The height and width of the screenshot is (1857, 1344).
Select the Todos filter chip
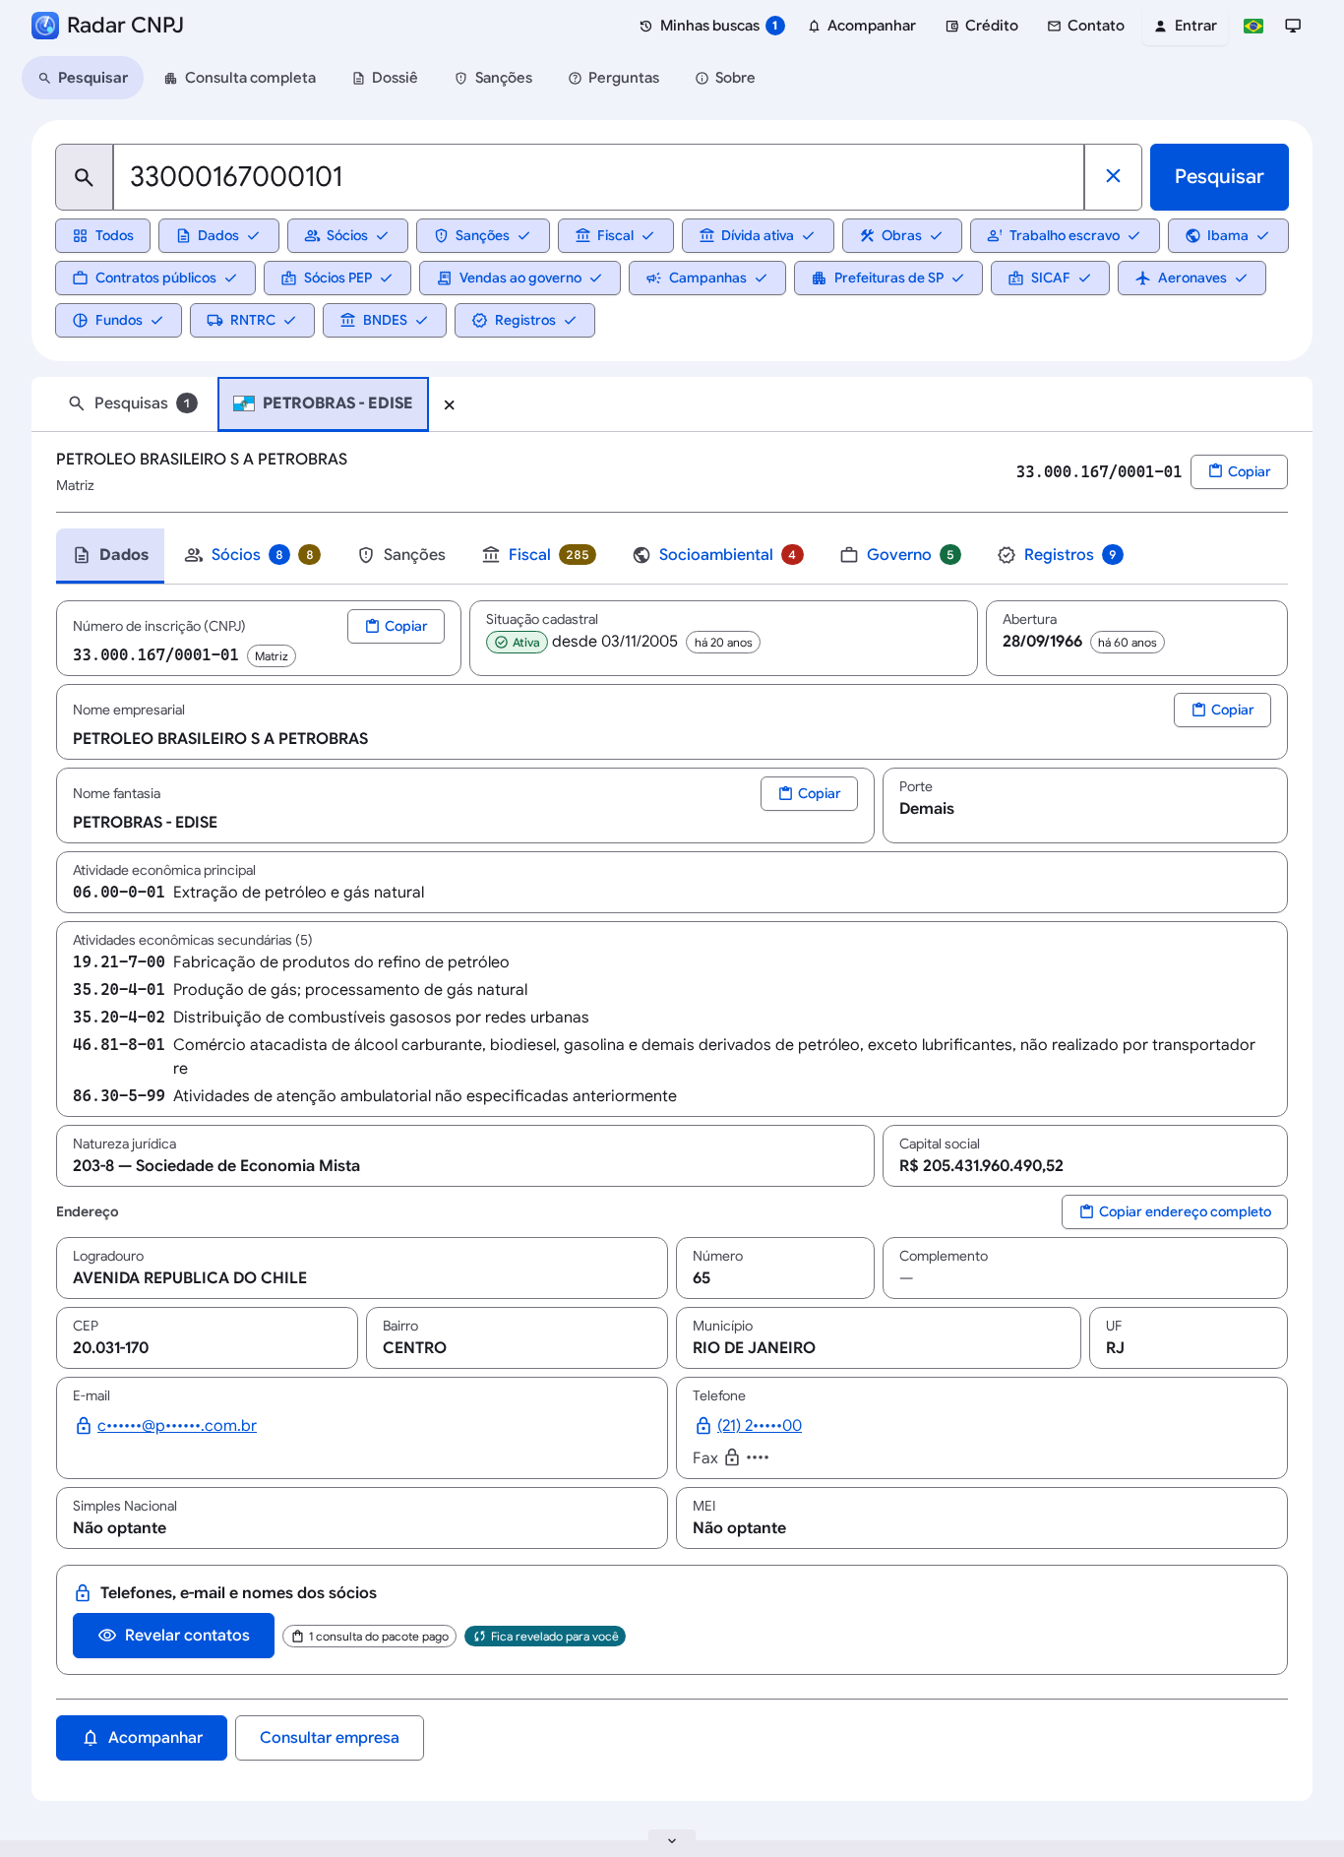coord(103,236)
